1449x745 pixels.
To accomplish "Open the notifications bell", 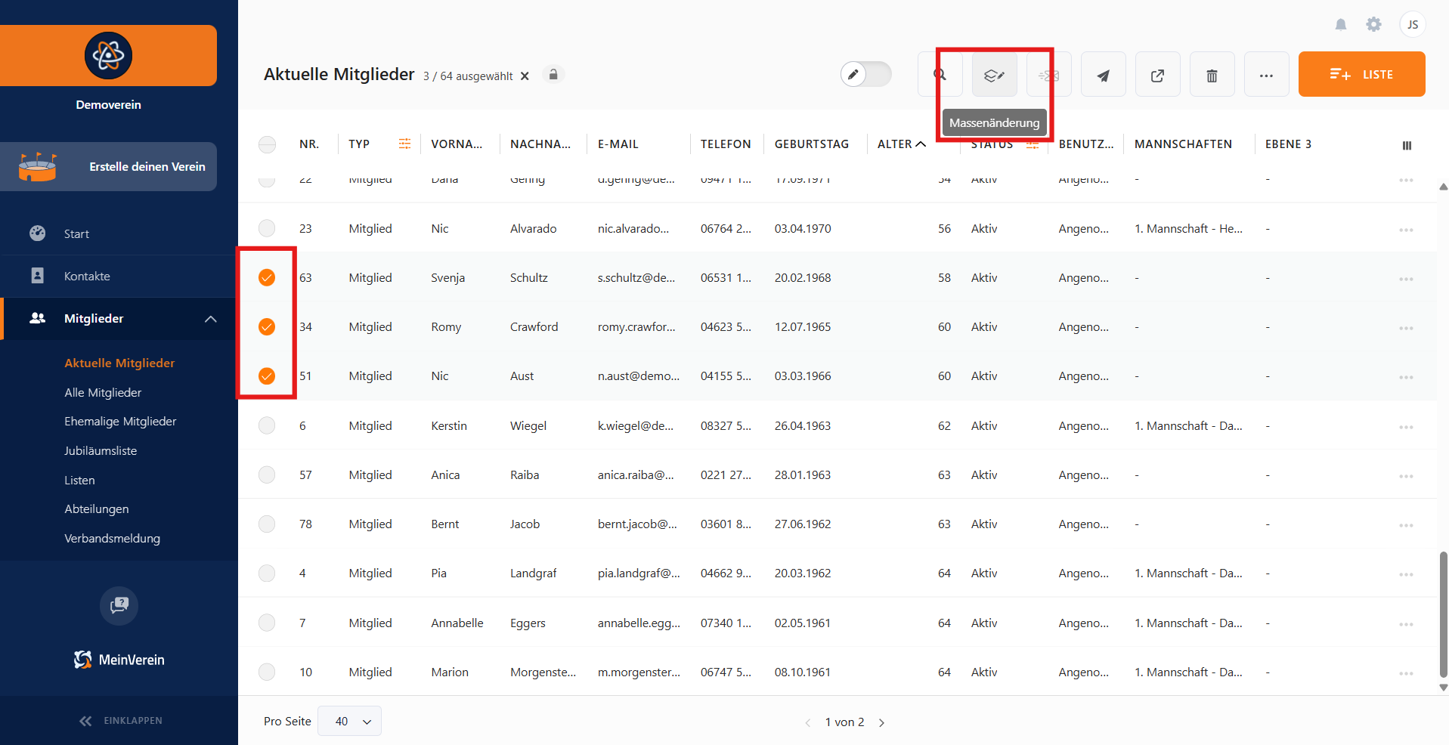I will coord(1340,25).
